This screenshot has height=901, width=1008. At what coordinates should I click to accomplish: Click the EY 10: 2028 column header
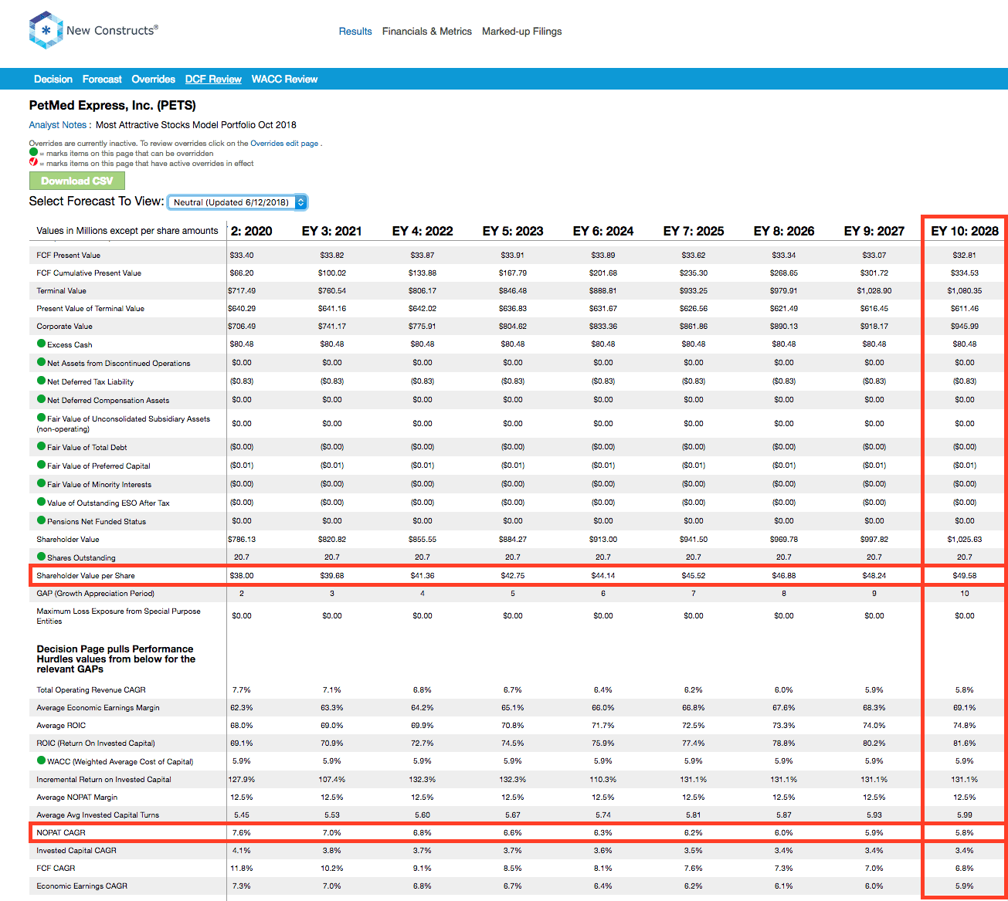[x=965, y=231]
